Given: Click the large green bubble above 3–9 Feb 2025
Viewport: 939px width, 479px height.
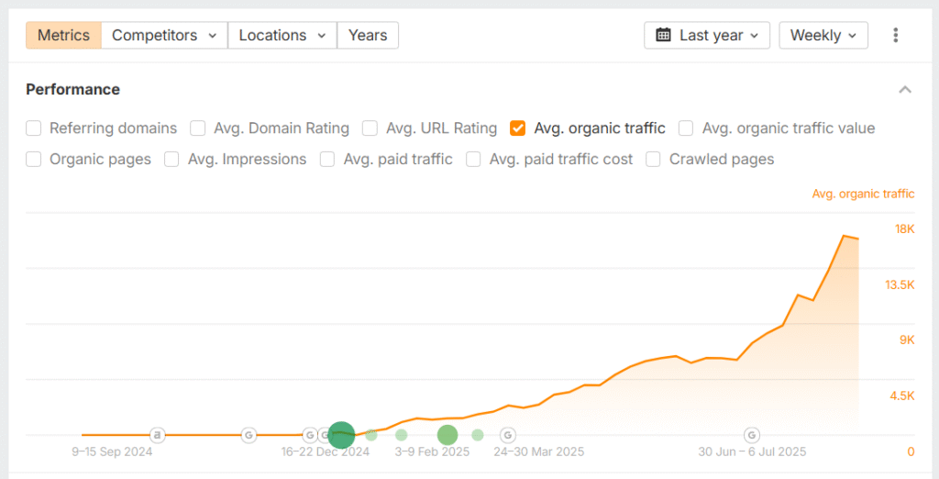Looking at the screenshot, I should point(447,435).
